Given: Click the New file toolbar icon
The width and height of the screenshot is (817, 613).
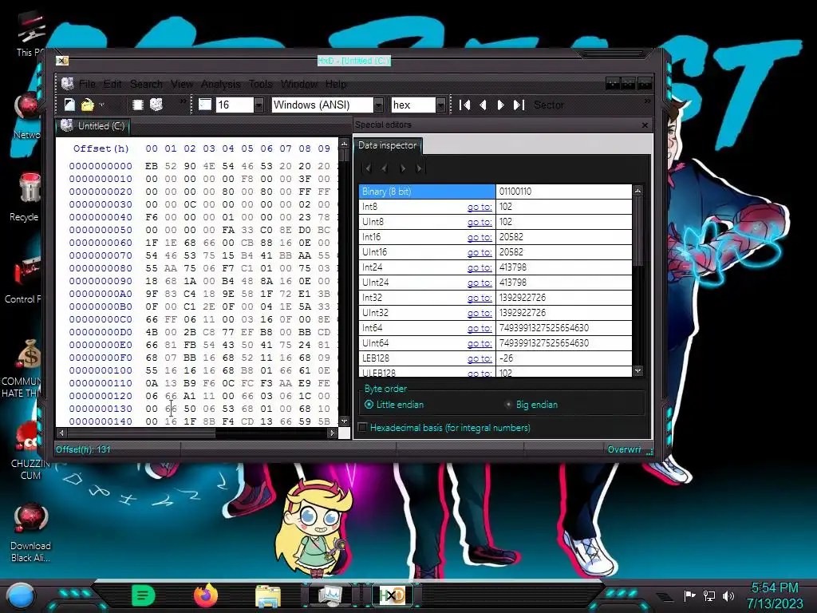Looking at the screenshot, I should pyautogui.click(x=69, y=105).
